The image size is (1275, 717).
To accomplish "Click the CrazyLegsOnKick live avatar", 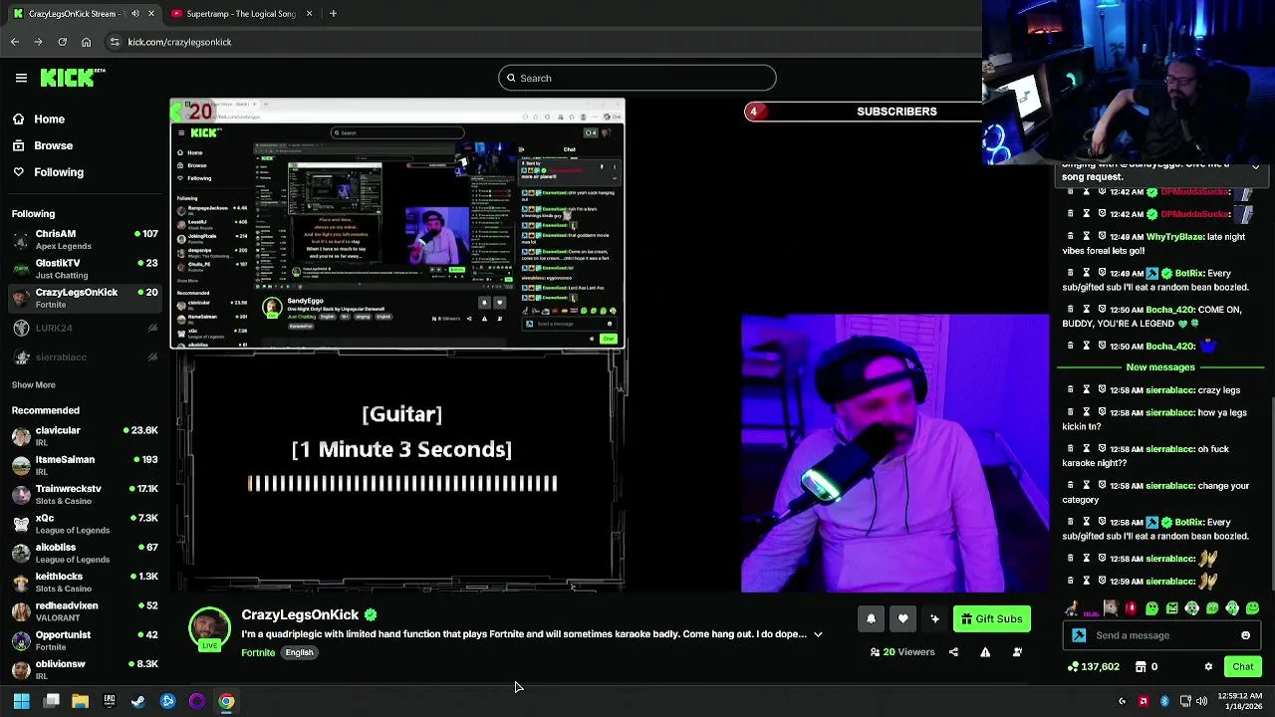I will tap(209, 629).
